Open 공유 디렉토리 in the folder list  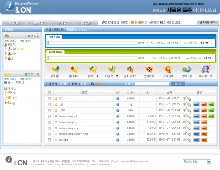coord(14,82)
